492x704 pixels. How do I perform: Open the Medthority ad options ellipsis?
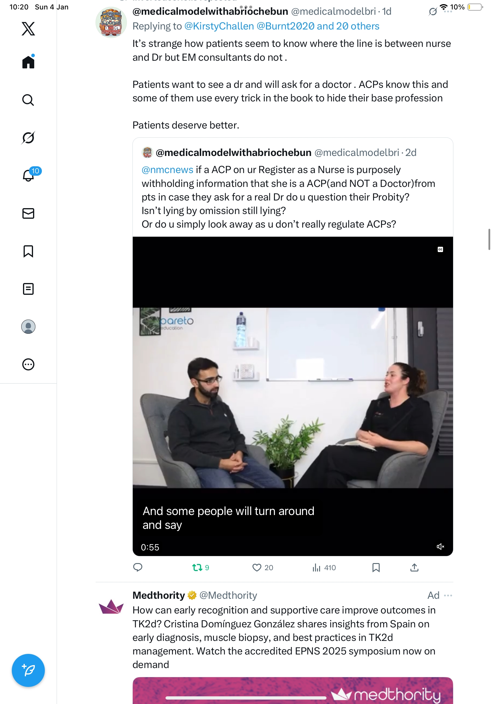(x=448, y=595)
